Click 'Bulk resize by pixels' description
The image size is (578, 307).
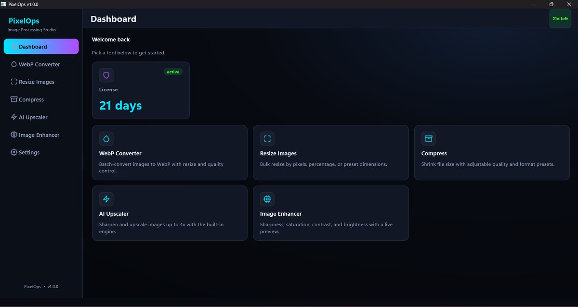click(324, 164)
